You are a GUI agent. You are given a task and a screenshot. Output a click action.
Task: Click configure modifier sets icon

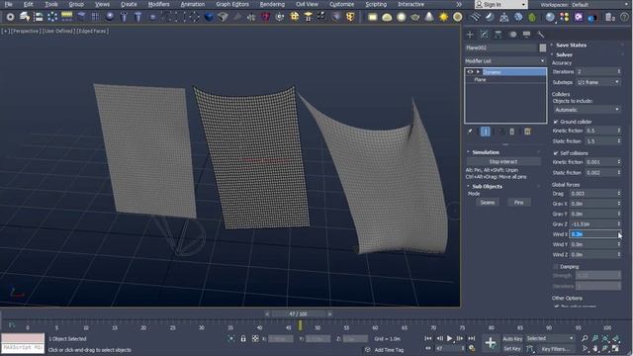click(527, 132)
